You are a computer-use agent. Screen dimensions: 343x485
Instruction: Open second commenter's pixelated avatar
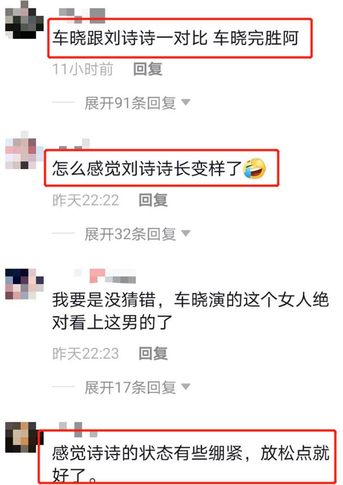[x=24, y=150]
